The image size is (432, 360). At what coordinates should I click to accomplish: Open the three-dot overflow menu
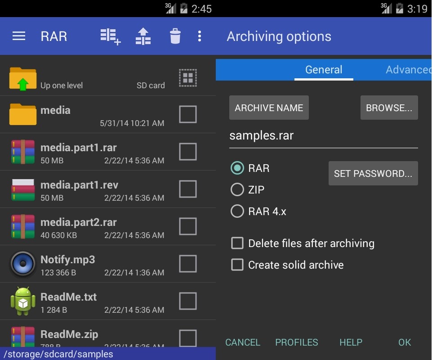200,36
